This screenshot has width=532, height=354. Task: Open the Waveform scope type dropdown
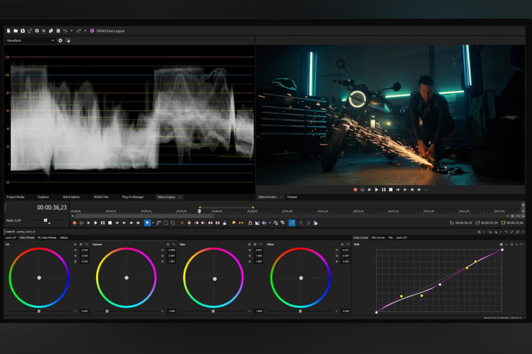(x=30, y=40)
